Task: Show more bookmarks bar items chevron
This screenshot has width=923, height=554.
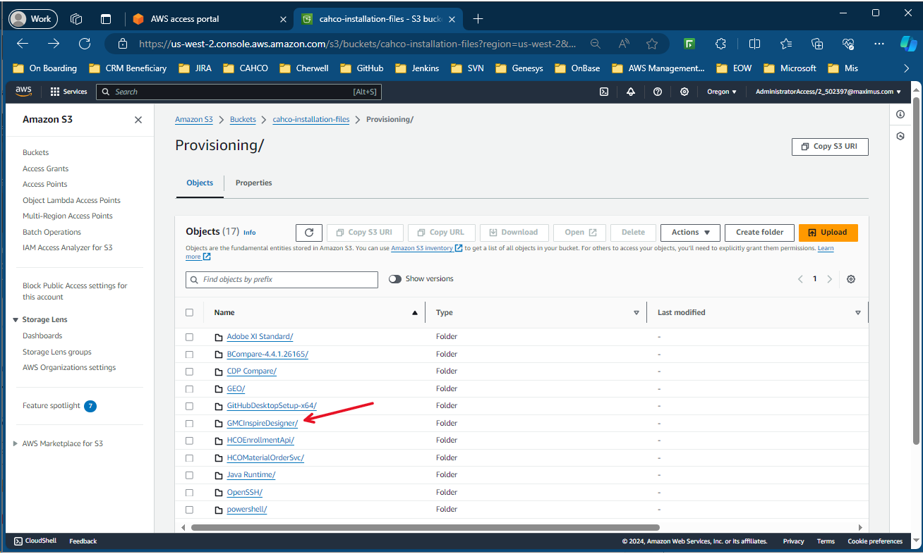Action: point(907,68)
